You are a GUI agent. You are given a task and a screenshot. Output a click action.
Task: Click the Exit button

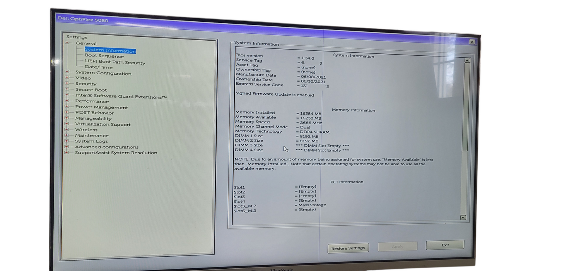pyautogui.click(x=445, y=245)
